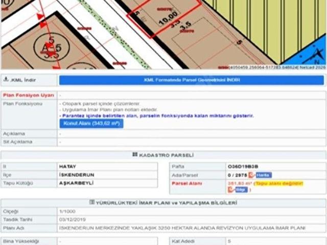
Task: Click the Sit Açıklama row label
Action: coord(17,142)
